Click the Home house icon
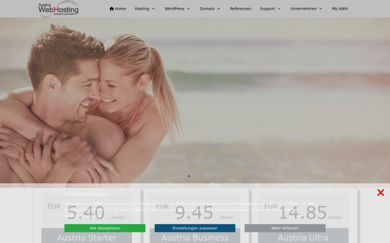This screenshot has height=243, width=390. (x=111, y=8)
